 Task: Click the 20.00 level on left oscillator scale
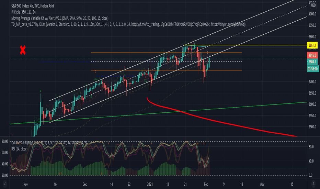click(5, 175)
